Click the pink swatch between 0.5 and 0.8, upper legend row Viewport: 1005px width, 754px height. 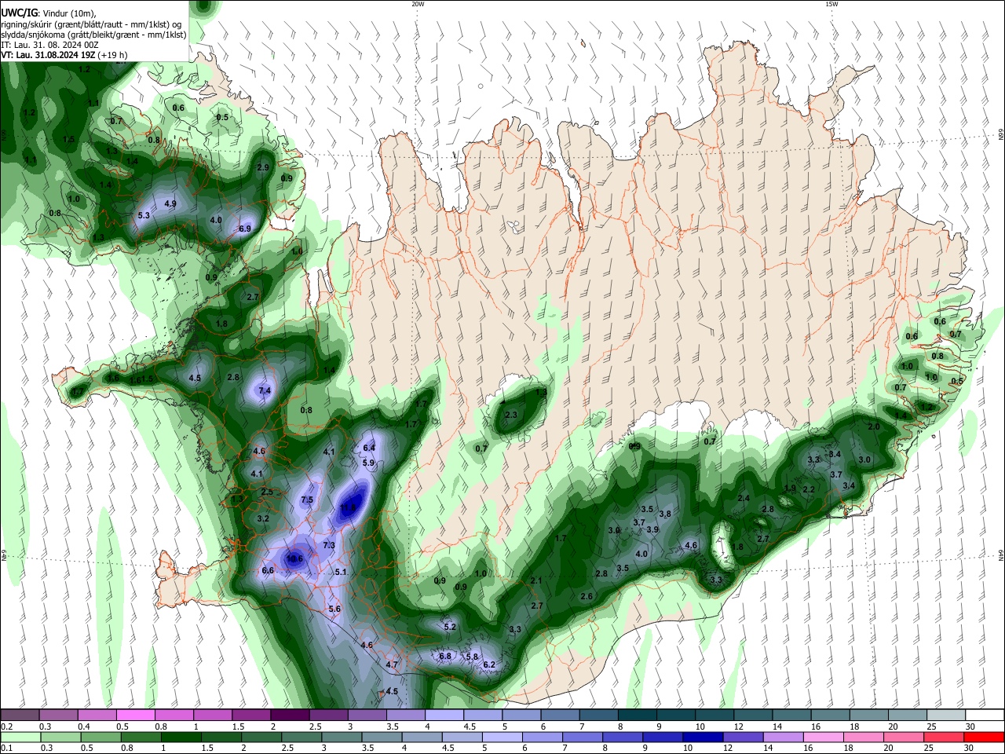135,716
